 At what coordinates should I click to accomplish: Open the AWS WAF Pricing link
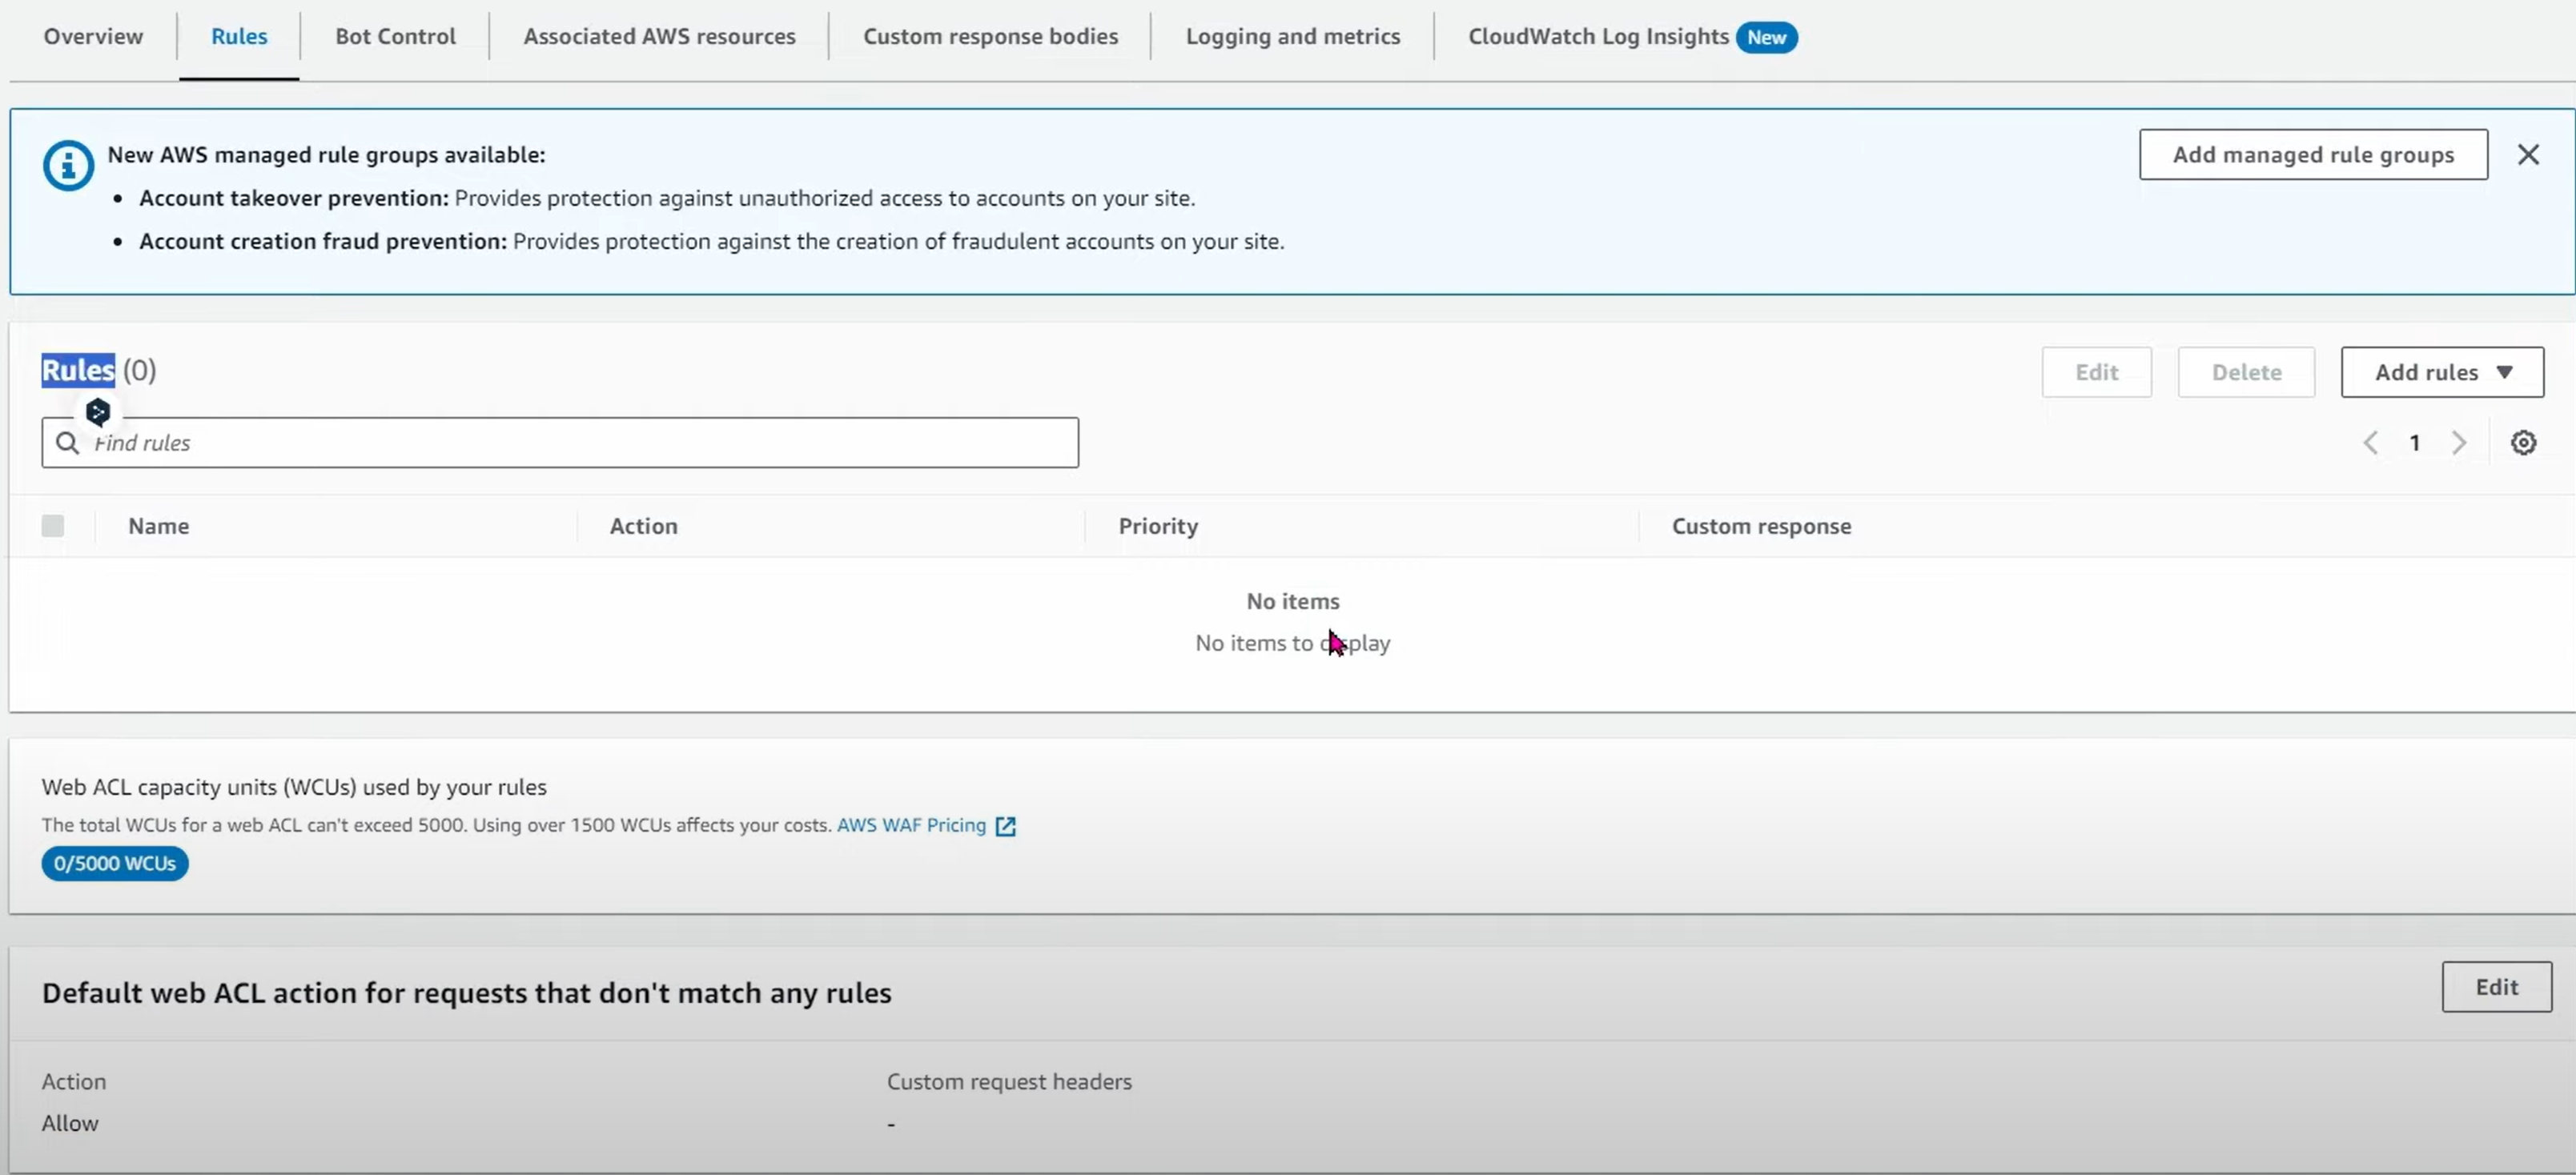pyautogui.click(x=911, y=825)
